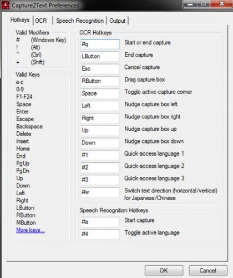Edit the Quick-access language 2 hotkey field
The width and height of the screenshot is (233, 278).
(x=100, y=167)
